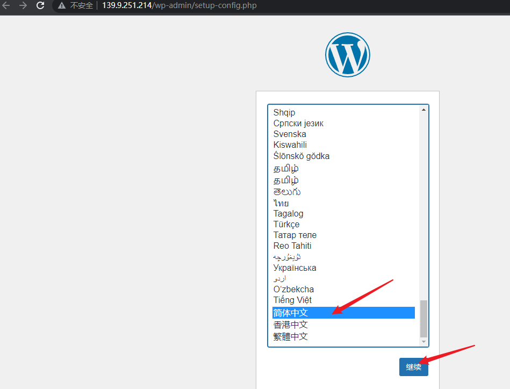Select Türkçe language

tap(343, 225)
